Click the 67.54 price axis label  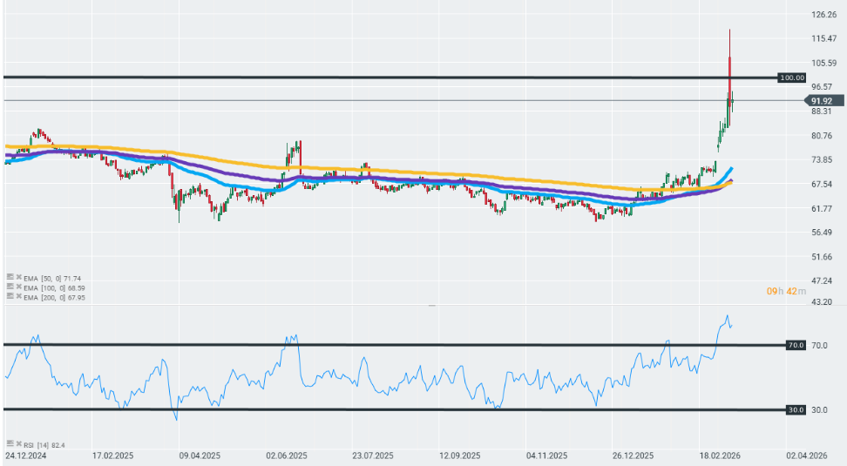point(822,184)
